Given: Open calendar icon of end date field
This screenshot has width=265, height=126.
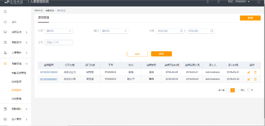Looking at the screenshot, I should (212, 31).
